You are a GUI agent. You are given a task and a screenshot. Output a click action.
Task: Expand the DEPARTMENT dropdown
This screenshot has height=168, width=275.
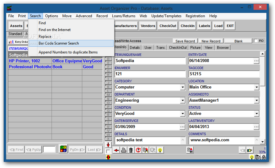(183, 100)
